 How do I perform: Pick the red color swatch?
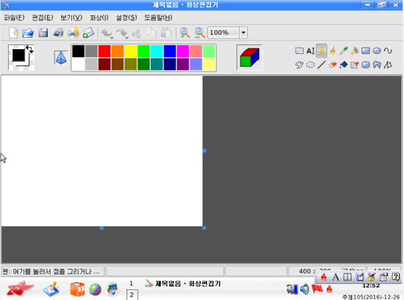(104, 51)
